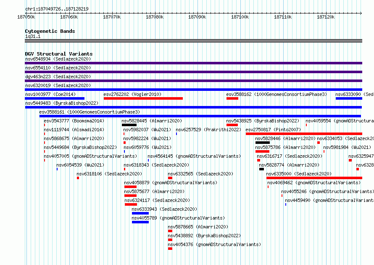
Task: Select the red bar under esv3588162
Action: click(x=232, y=98)
